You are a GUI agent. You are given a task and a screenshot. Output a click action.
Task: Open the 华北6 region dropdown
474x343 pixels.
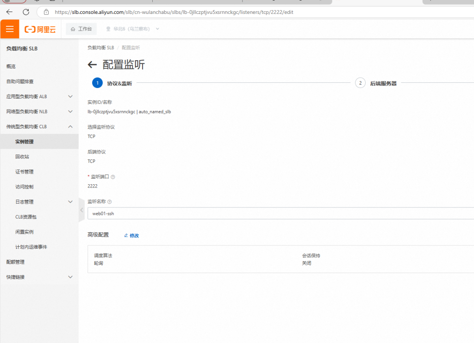(132, 29)
